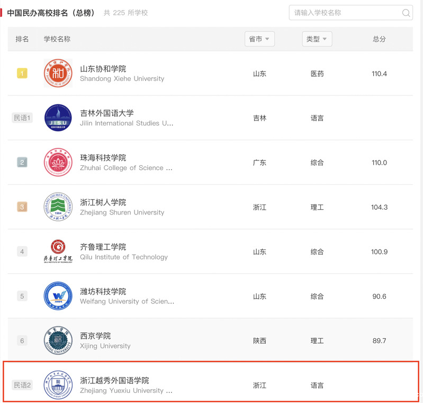This screenshot has width=423, height=403.
Task: Open the 省市 province filter dropdown
Action: point(259,39)
